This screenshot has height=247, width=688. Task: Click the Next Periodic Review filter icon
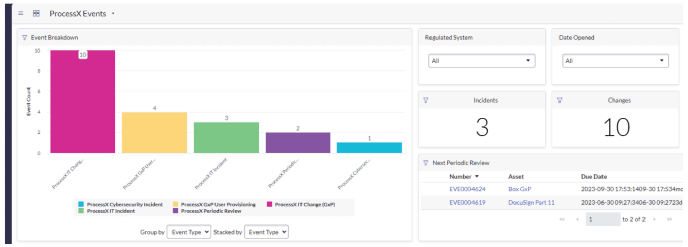tap(425, 163)
